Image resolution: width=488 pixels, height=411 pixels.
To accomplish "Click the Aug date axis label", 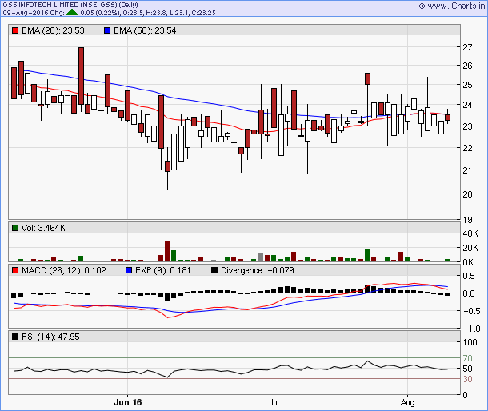I will tap(407, 402).
